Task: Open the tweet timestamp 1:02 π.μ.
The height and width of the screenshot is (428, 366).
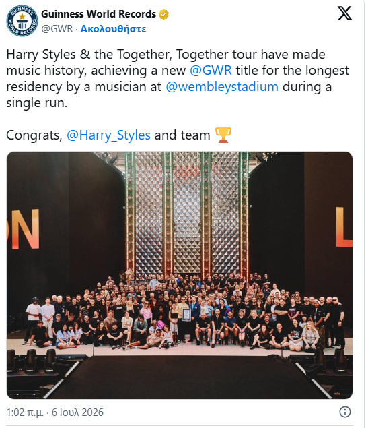Action: 25,412
